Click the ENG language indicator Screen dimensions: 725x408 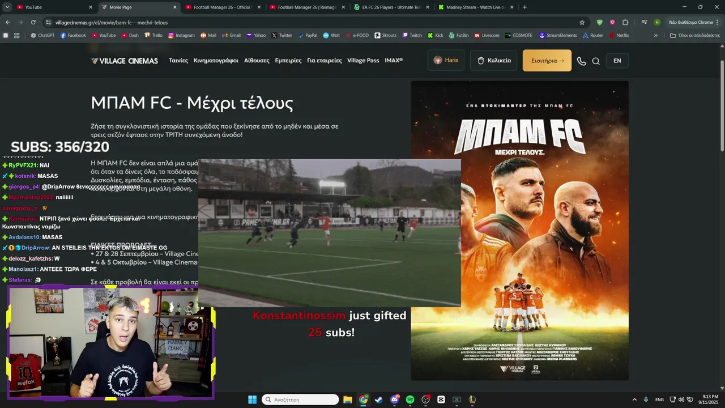[x=659, y=399]
